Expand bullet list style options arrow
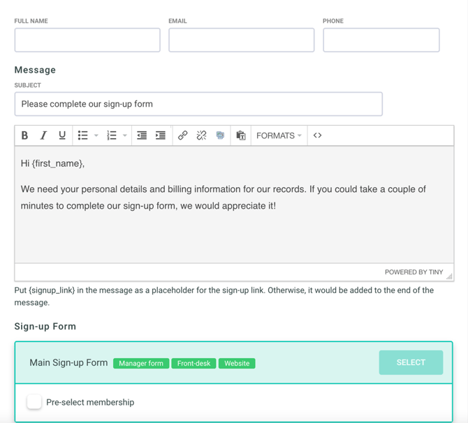468x423 pixels. 96,135
